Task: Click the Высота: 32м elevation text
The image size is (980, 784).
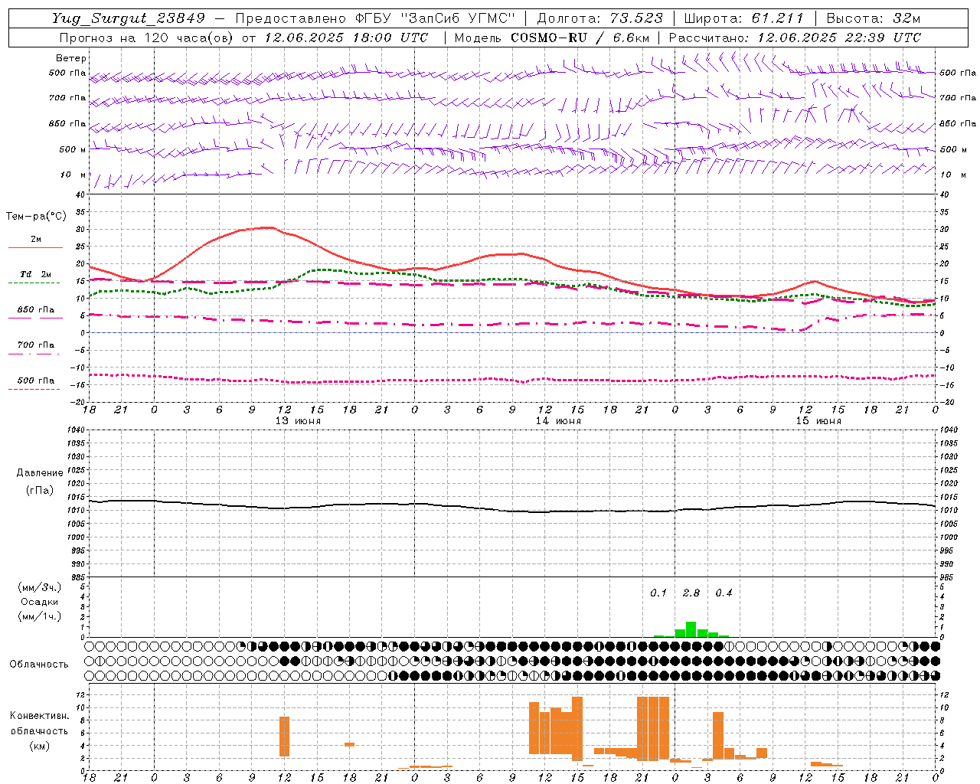Action: tap(874, 18)
